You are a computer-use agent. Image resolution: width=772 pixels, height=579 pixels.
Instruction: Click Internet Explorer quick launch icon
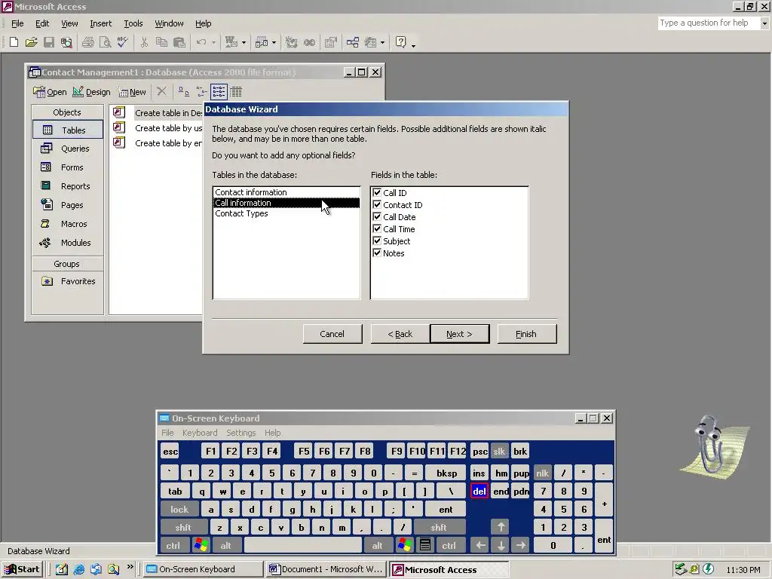click(78, 569)
